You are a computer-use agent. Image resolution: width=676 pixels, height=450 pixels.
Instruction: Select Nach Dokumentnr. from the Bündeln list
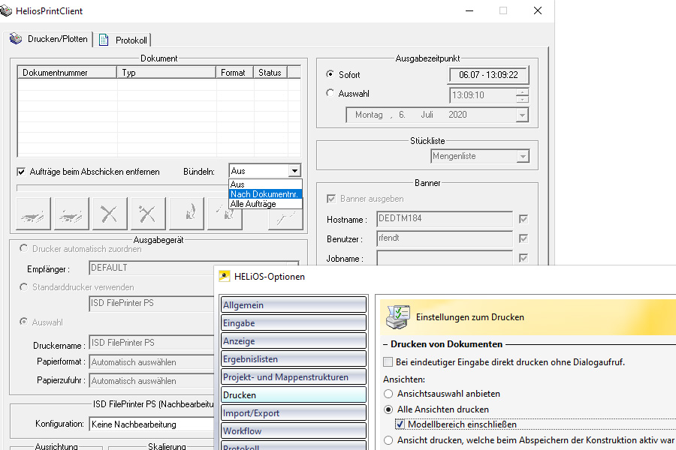265,194
